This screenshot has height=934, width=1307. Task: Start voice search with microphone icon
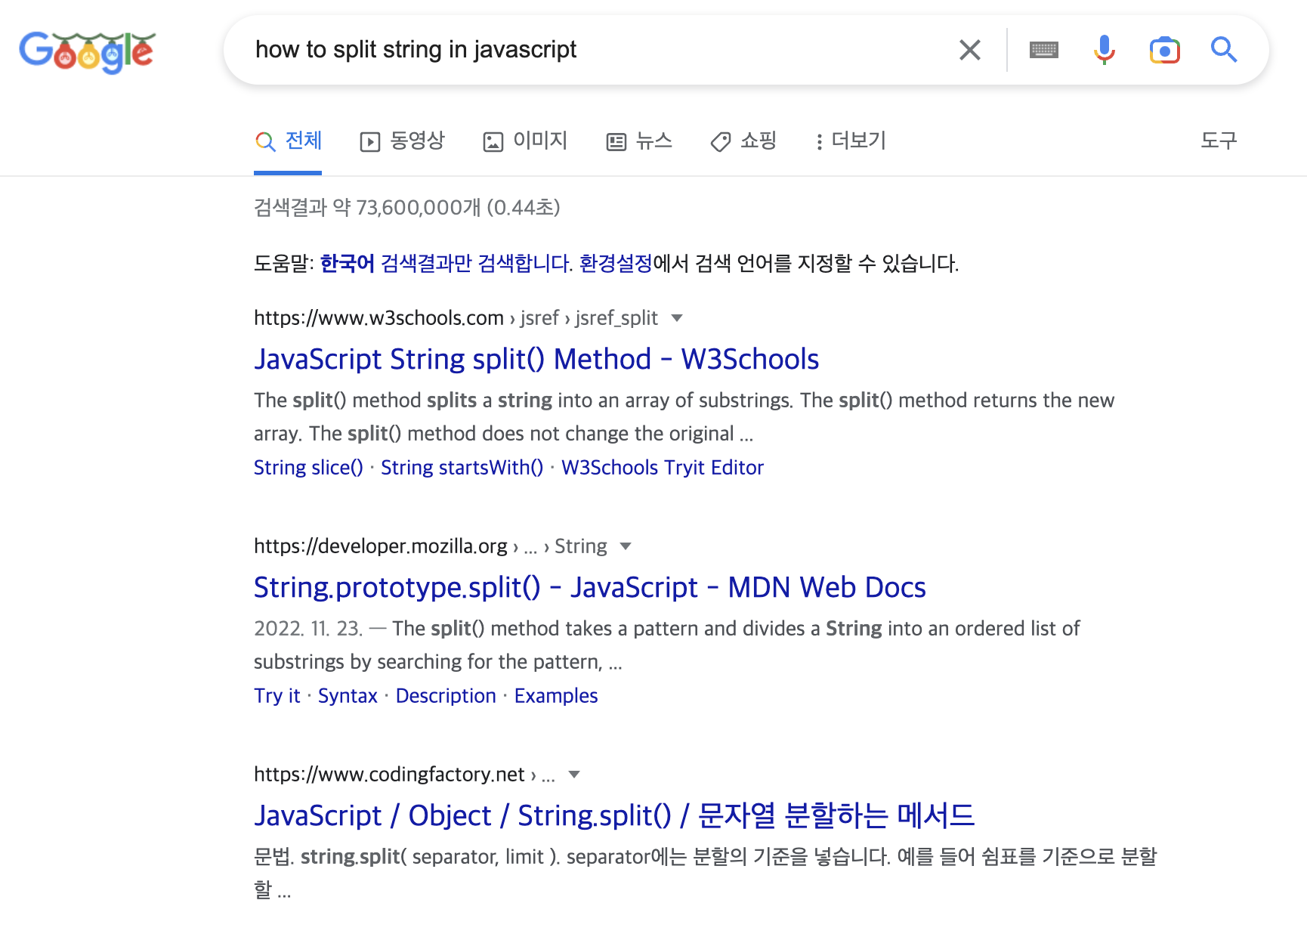1105,50
